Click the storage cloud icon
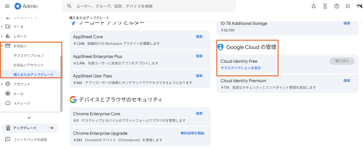363x147 pixels. 7,103
